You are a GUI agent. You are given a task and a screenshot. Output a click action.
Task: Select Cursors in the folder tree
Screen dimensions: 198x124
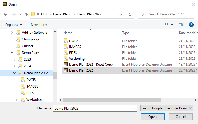tap(27, 46)
